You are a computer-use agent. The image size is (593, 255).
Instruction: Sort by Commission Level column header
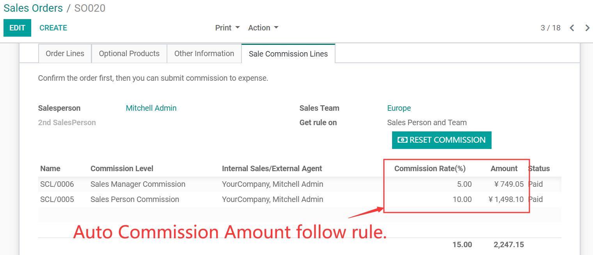pyautogui.click(x=122, y=168)
